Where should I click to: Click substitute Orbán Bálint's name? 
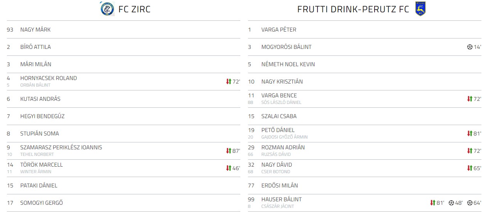coord(35,85)
